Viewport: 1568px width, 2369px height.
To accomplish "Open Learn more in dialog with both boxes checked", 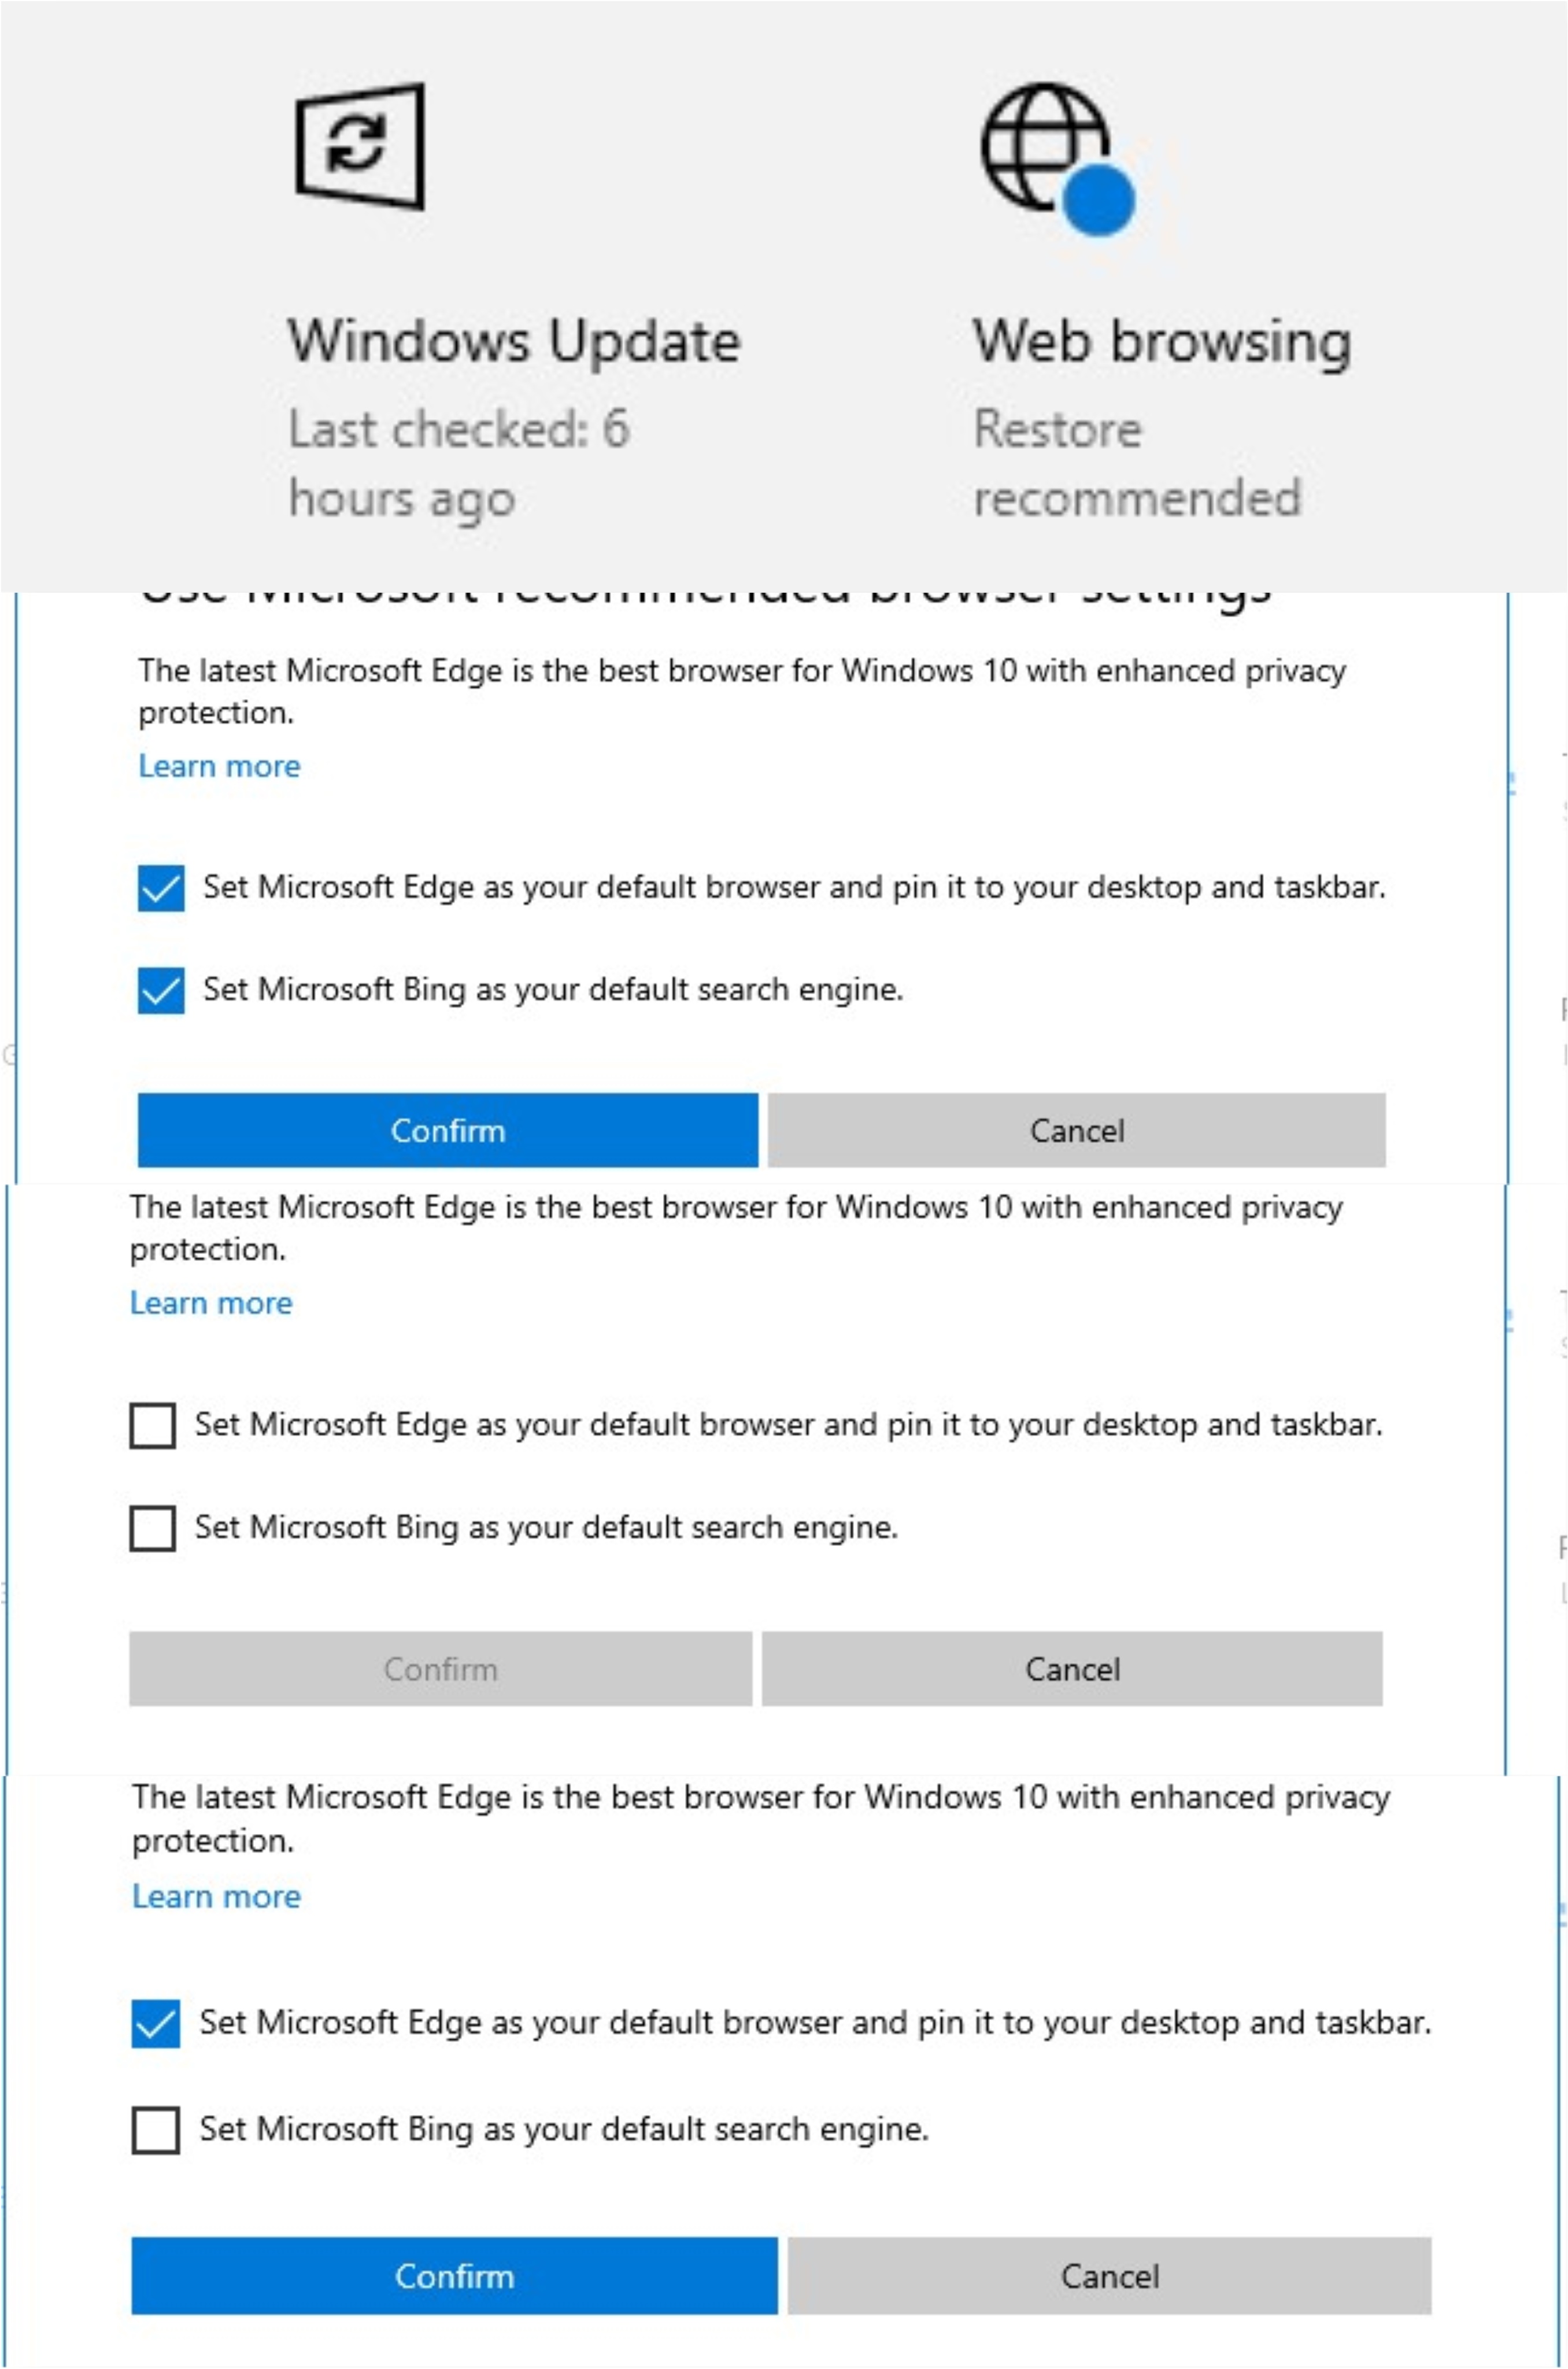I will click(219, 766).
